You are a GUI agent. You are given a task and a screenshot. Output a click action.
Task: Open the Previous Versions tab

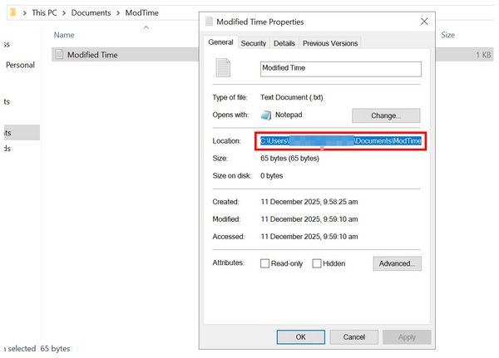[x=330, y=43]
